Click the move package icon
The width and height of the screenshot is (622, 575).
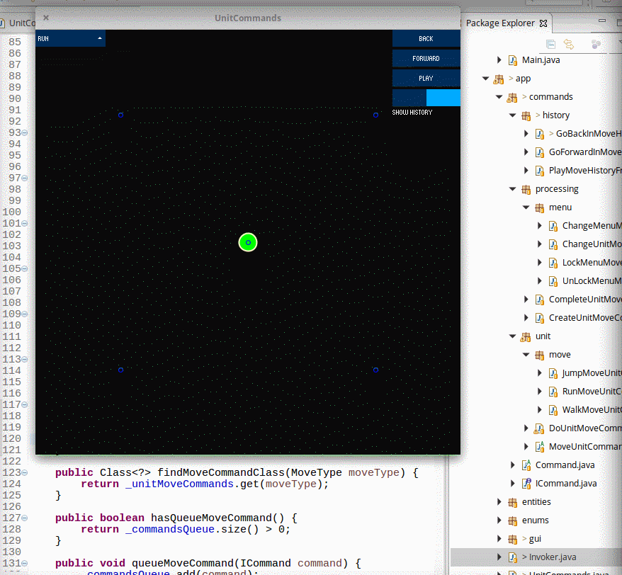pos(540,355)
